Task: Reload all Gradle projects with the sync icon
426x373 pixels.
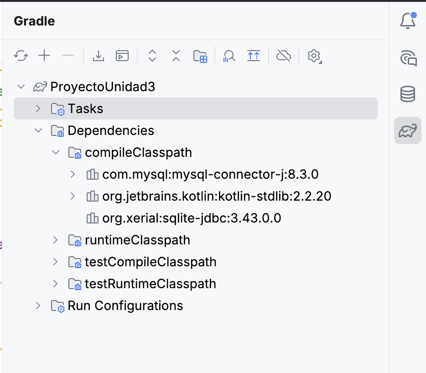Action: (21, 56)
